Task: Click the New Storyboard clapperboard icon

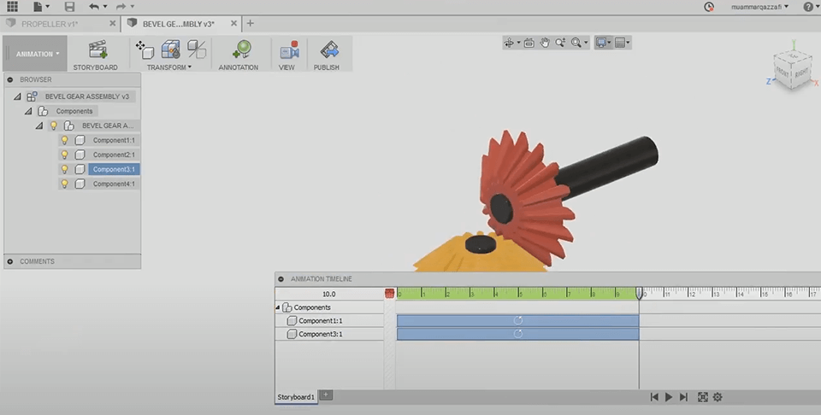Action: [x=98, y=50]
